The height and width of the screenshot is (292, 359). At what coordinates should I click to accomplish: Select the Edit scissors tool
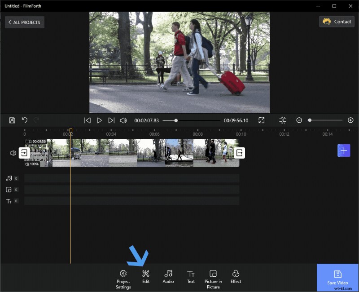145,275
